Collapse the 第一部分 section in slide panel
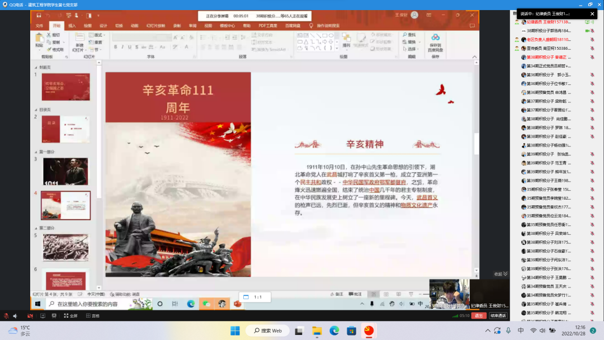The width and height of the screenshot is (604, 340). pos(36,152)
